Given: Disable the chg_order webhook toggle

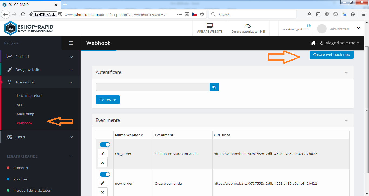Looking at the screenshot, I should pyautogui.click(x=105, y=145).
